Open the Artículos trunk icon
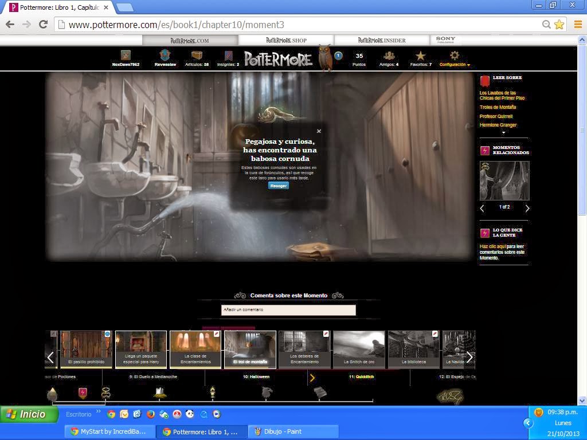 [x=197, y=56]
